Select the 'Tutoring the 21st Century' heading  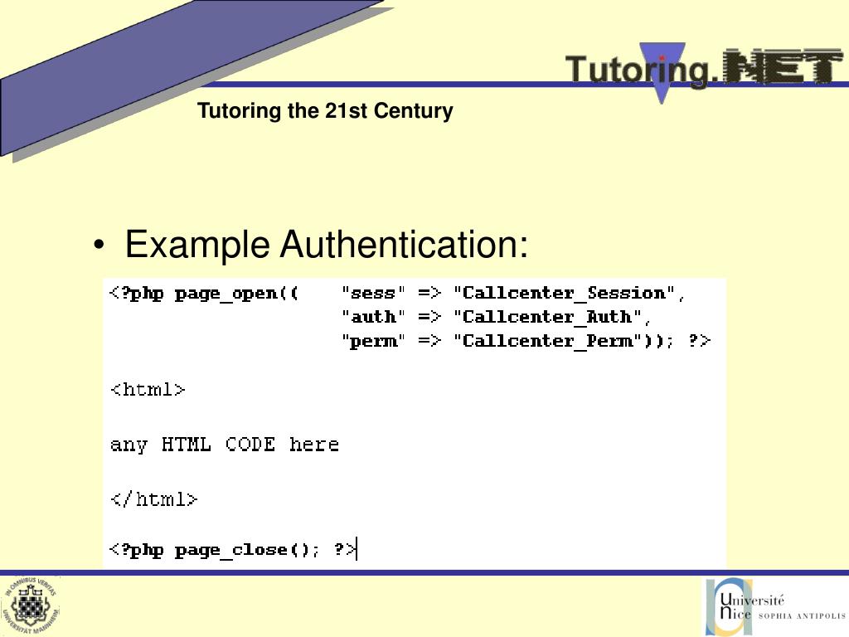tap(325, 110)
